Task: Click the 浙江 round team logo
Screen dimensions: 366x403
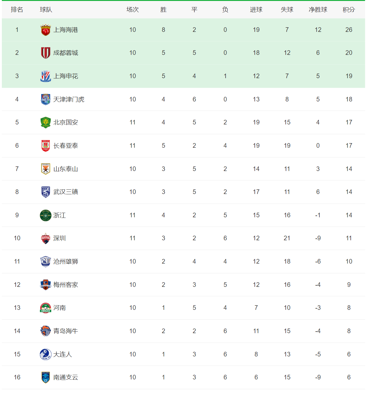Action: coord(46,215)
